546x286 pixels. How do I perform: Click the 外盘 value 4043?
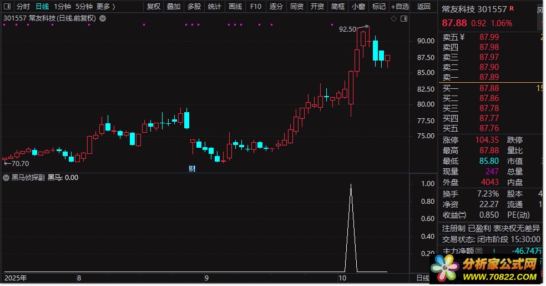[490, 182]
